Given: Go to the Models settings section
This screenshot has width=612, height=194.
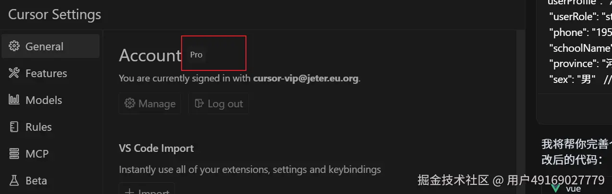Looking at the screenshot, I should [44, 100].
